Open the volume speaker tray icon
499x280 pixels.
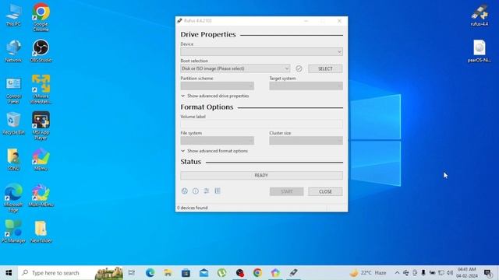(x=450, y=273)
